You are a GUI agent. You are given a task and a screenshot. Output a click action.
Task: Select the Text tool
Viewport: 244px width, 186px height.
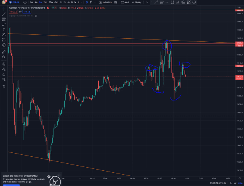[4, 30]
